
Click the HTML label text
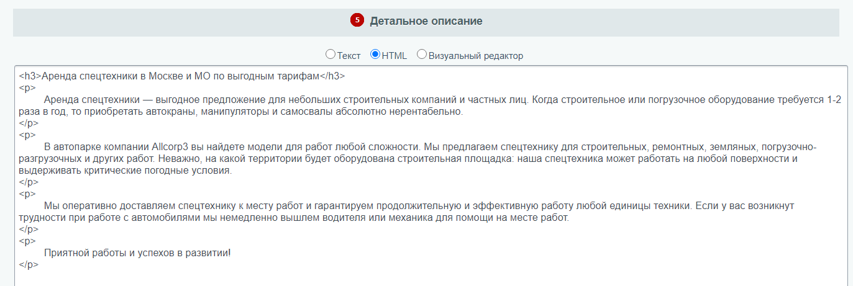click(395, 56)
